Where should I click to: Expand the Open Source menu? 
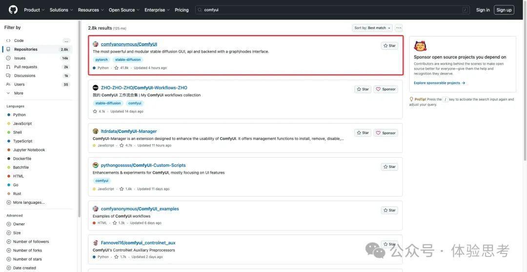coord(123,10)
